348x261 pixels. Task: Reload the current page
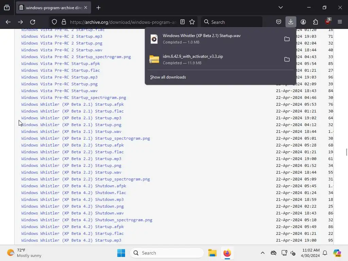click(x=33, y=22)
